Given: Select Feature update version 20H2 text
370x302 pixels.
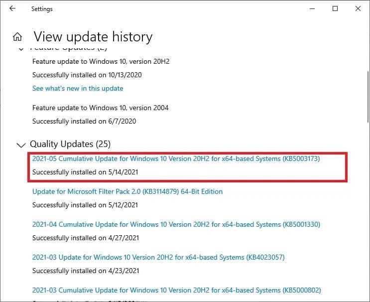Looking at the screenshot, I should point(101,61).
